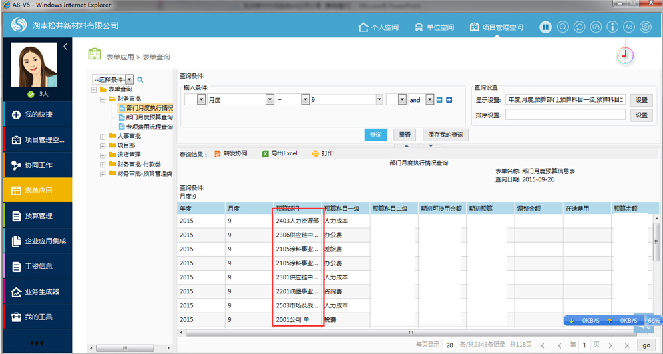Open the value 9 dropdown
The width and height of the screenshot is (663, 354).
[x=379, y=100]
